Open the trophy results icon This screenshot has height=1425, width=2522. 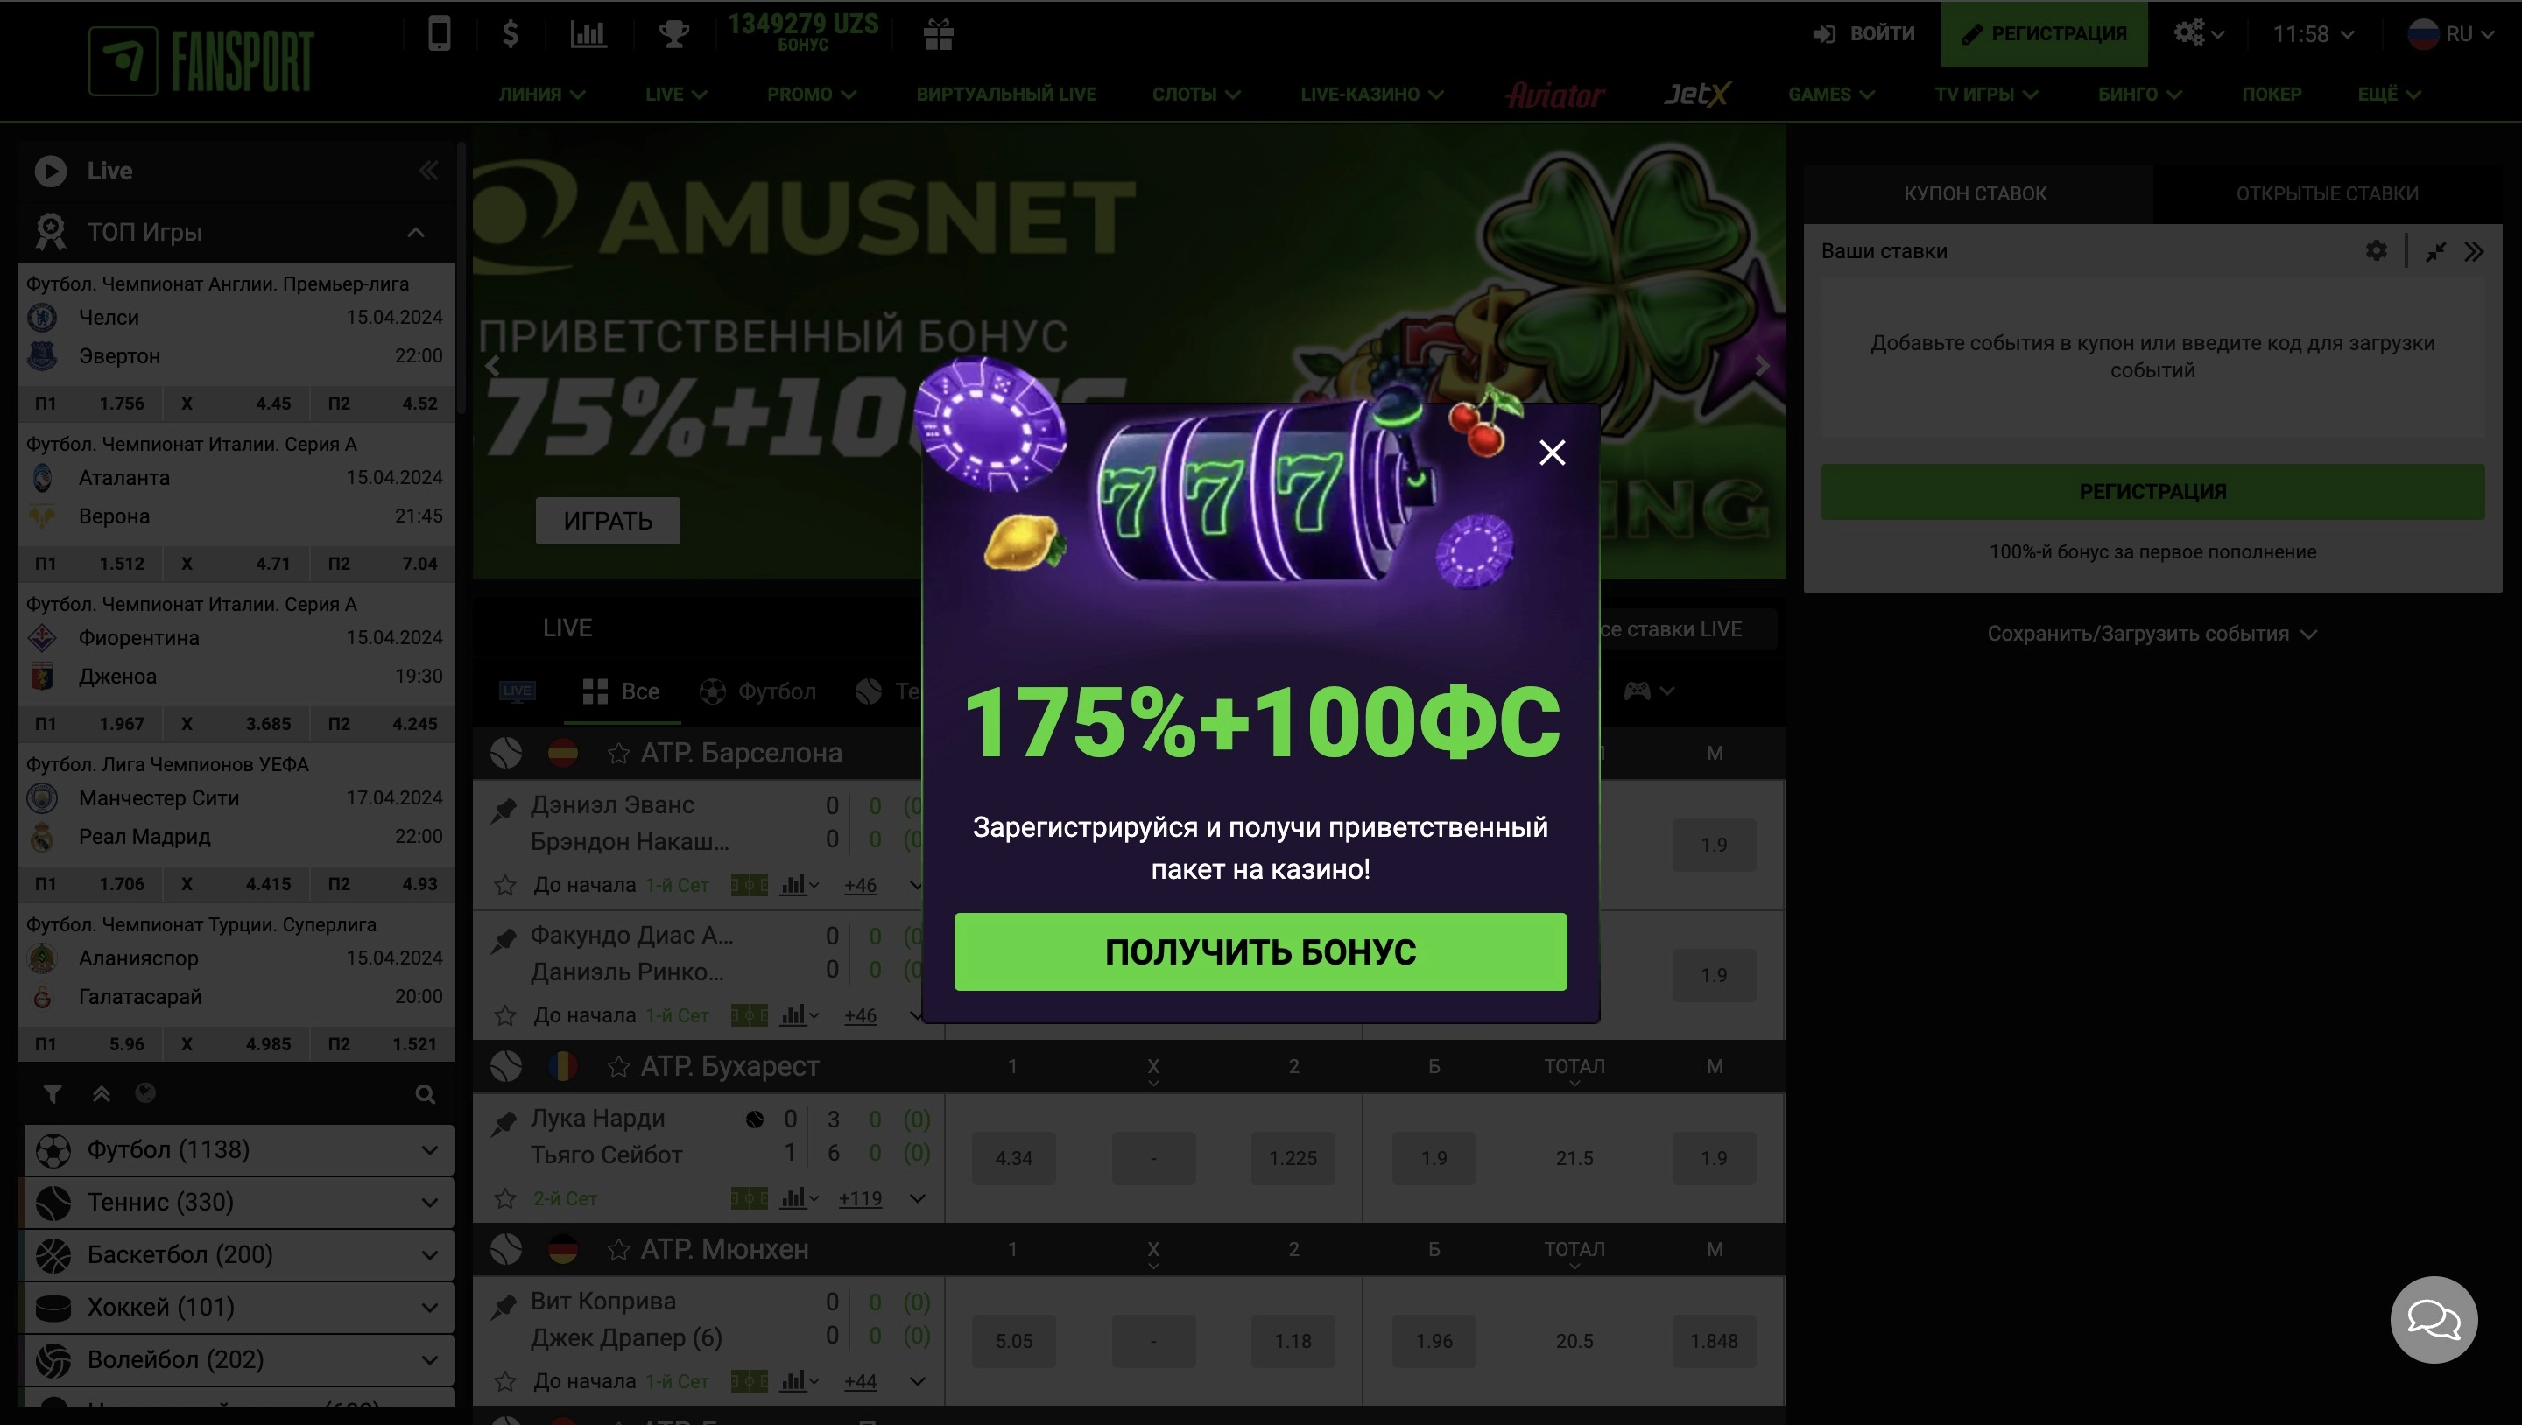point(673,33)
